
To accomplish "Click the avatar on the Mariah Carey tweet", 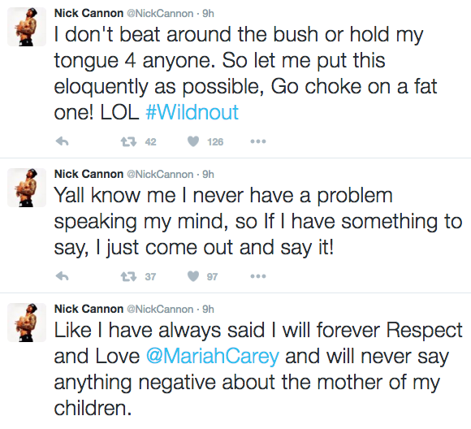I will (x=27, y=323).
